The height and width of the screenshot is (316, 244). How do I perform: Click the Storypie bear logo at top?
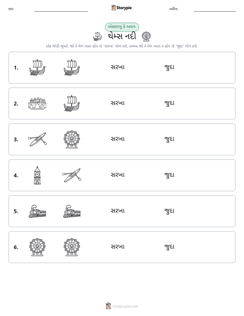click(x=113, y=8)
